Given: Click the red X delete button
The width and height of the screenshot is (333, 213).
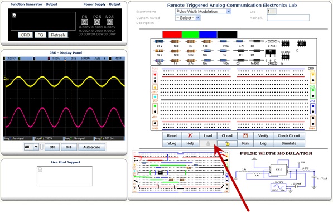Looking at the screenshot, I should [190, 135].
